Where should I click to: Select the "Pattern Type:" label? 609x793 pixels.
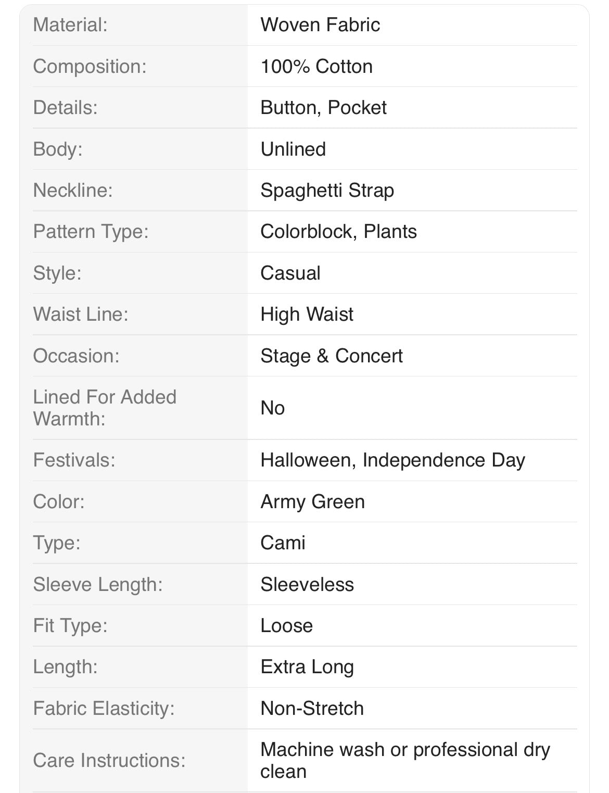pyautogui.click(x=91, y=231)
